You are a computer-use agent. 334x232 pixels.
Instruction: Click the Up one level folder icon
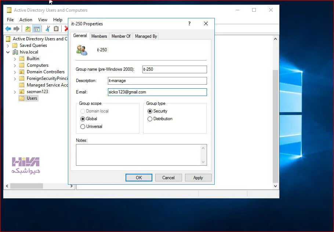(28, 29)
